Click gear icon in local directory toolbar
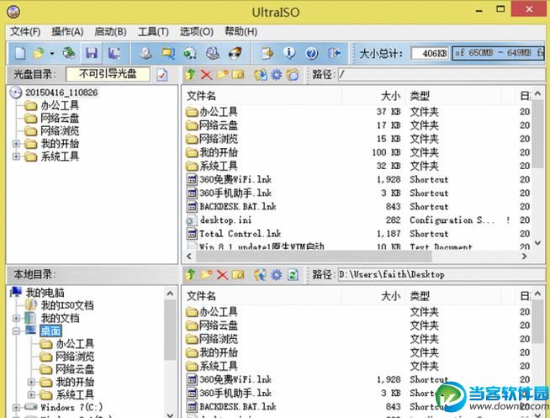The width and height of the screenshot is (550, 418). click(277, 274)
